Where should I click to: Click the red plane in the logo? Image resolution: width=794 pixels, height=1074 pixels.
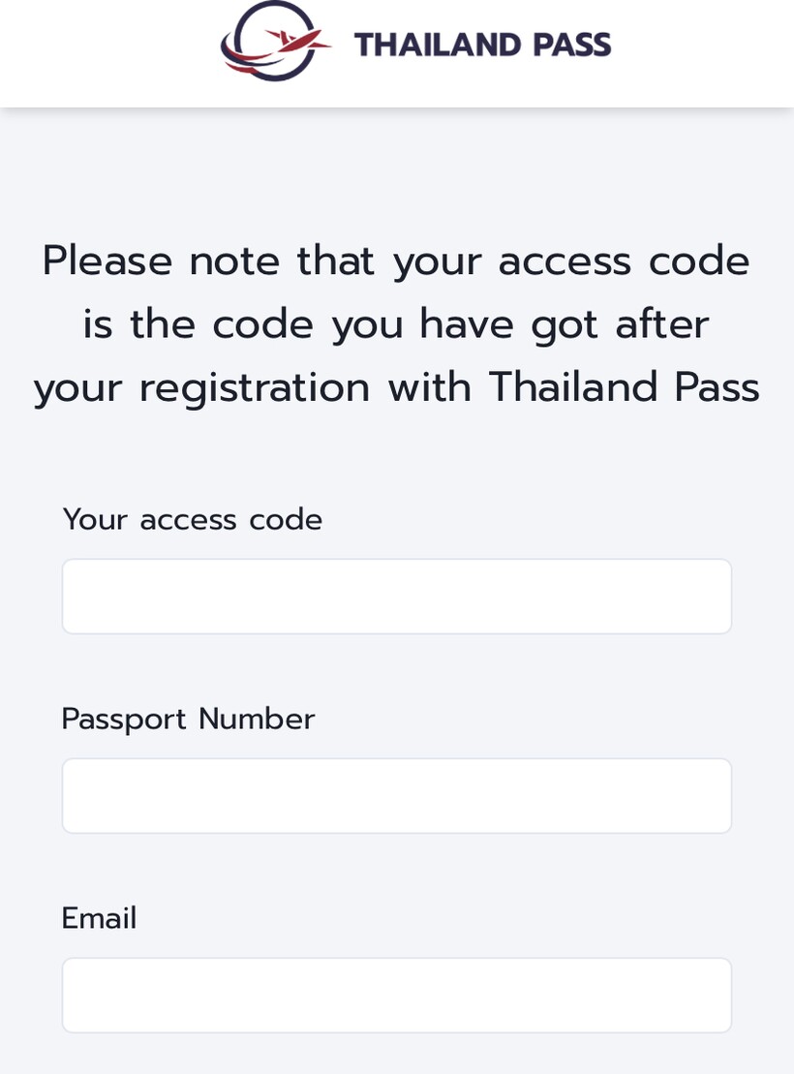point(298,41)
